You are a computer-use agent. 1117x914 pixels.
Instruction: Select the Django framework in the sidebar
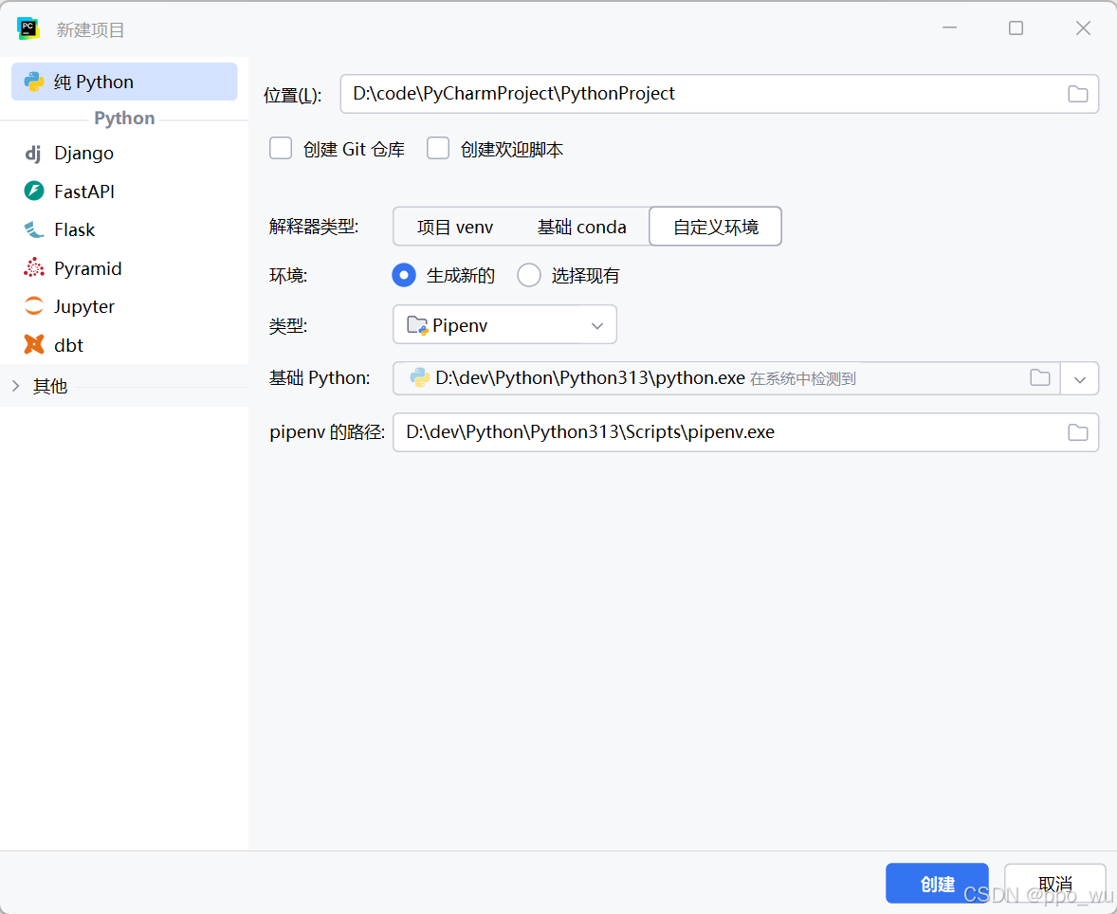[83, 153]
